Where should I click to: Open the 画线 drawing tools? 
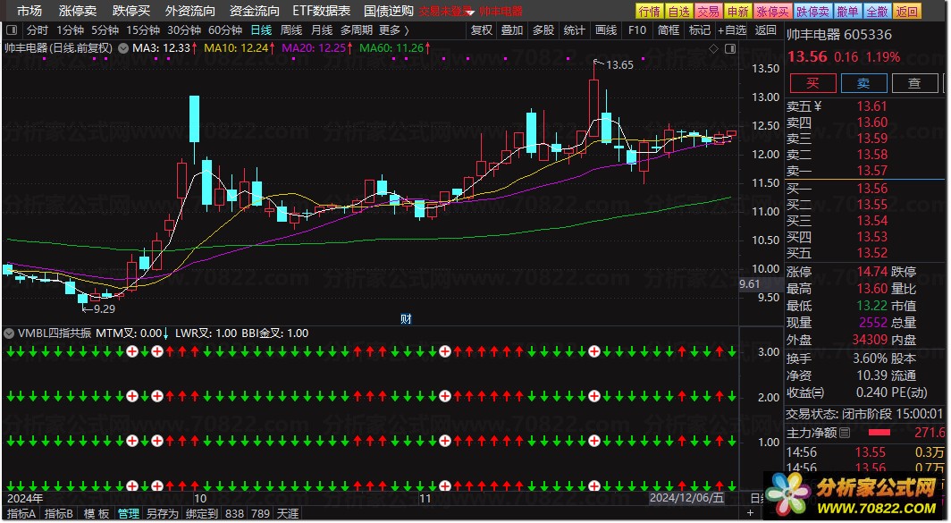click(605, 30)
